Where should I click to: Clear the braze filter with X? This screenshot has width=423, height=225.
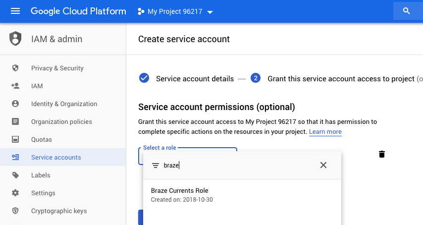point(323,165)
